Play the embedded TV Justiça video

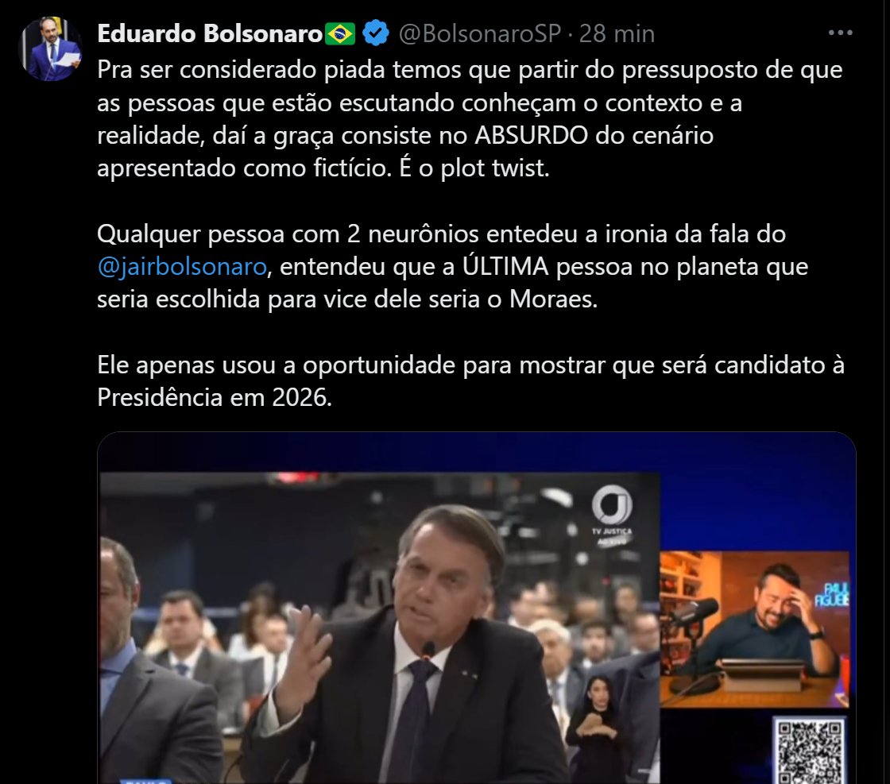pyautogui.click(x=476, y=608)
